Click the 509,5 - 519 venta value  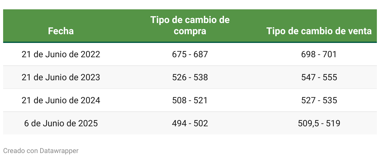[x=319, y=123]
